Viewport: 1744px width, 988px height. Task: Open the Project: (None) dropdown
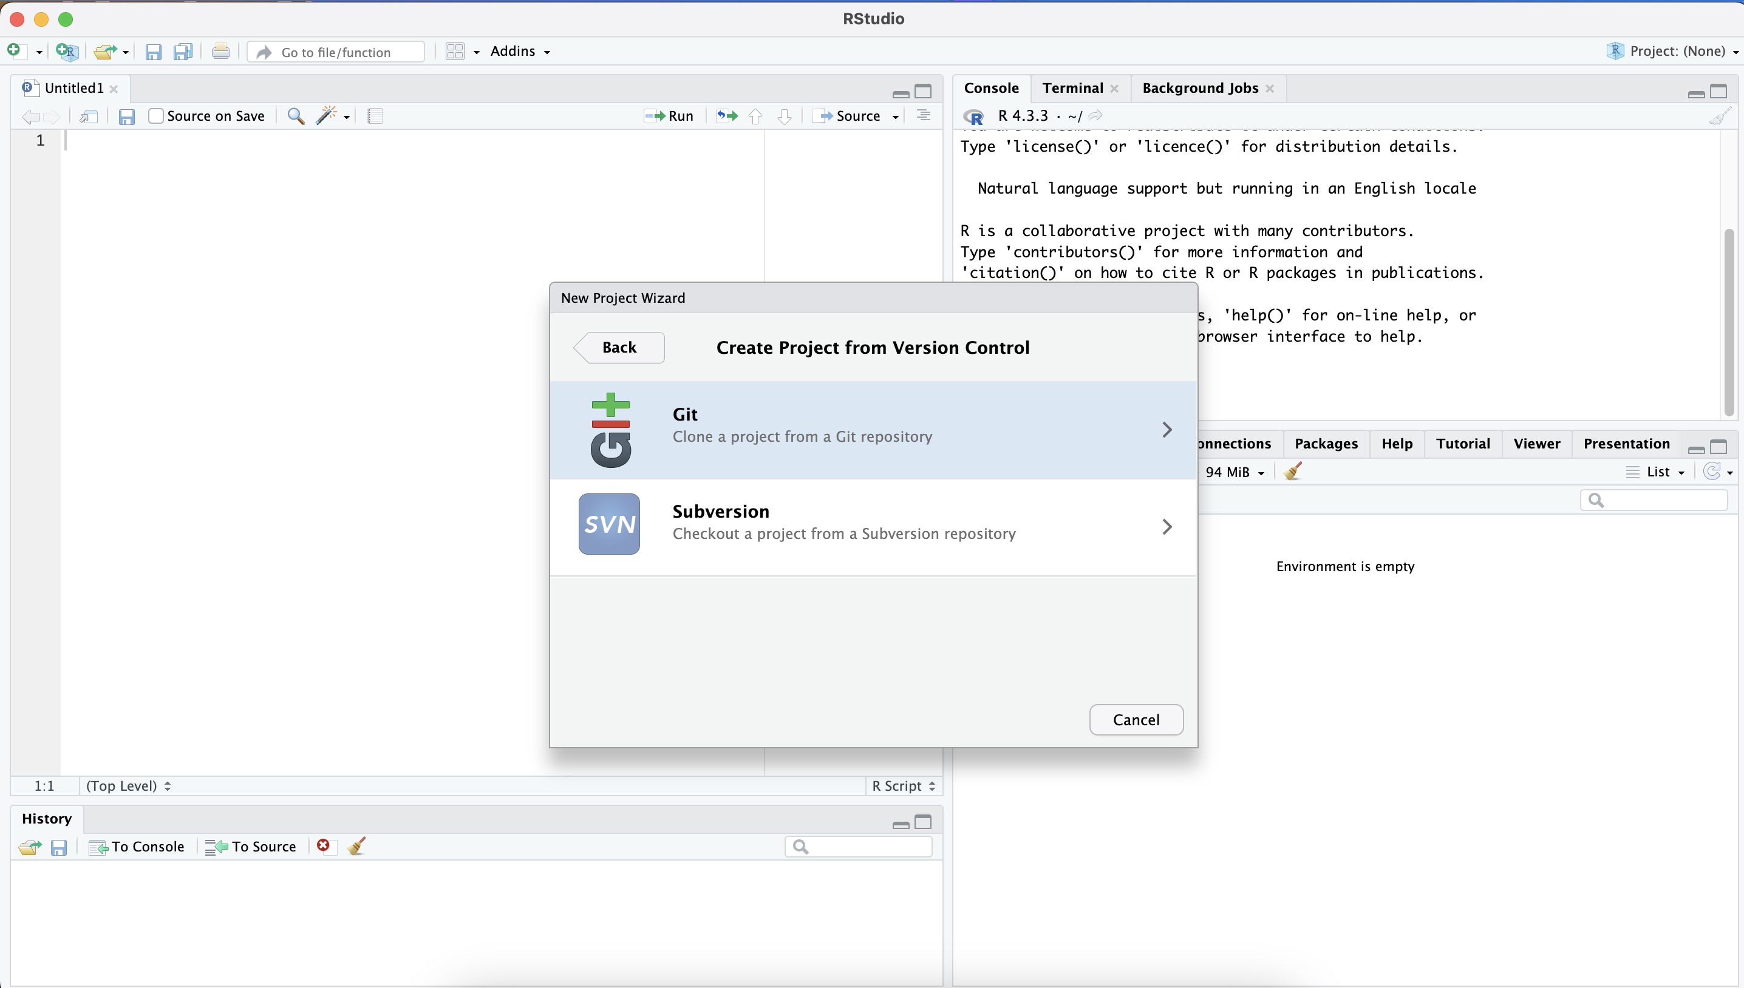tap(1673, 52)
